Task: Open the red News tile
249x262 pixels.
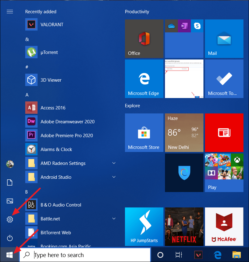Action: point(224,133)
